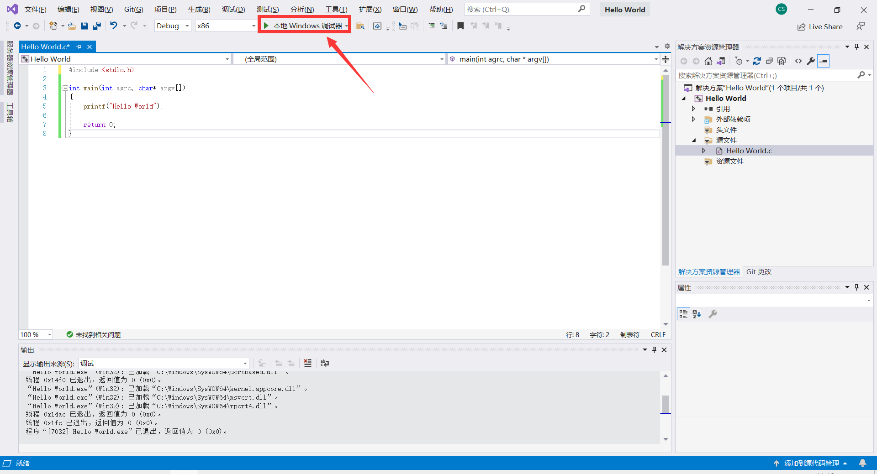Viewport: 877px width, 474px height.
Task: Open the x86 platform dropdown
Action: (254, 26)
